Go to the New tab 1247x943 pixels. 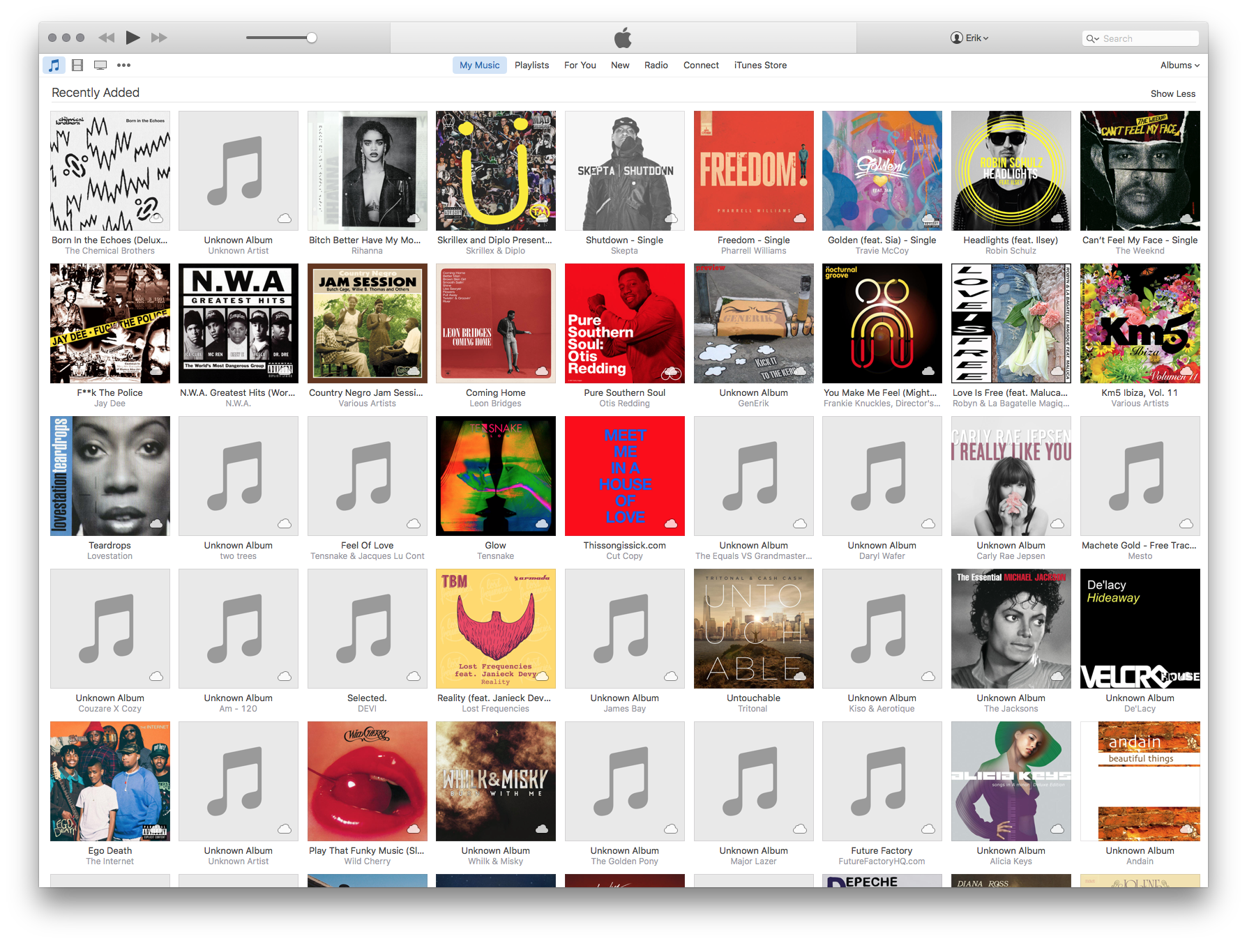click(620, 65)
